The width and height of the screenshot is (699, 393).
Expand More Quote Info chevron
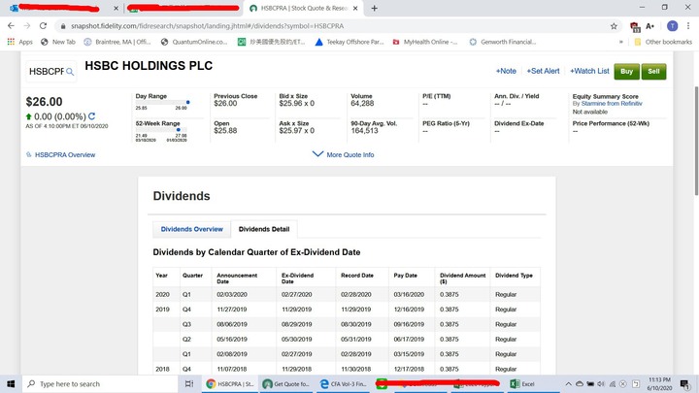[x=317, y=154]
